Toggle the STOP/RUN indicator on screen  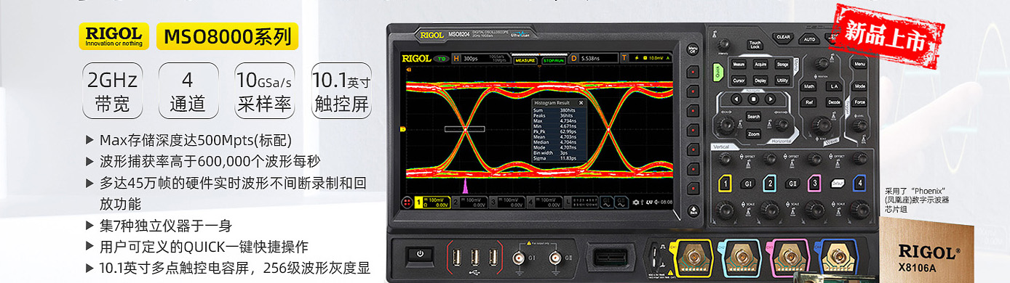pos(554,60)
